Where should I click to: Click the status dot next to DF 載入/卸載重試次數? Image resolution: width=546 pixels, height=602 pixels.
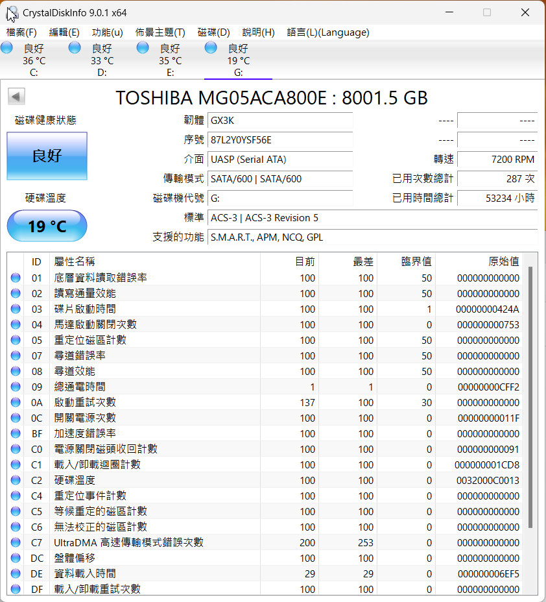click(x=15, y=589)
